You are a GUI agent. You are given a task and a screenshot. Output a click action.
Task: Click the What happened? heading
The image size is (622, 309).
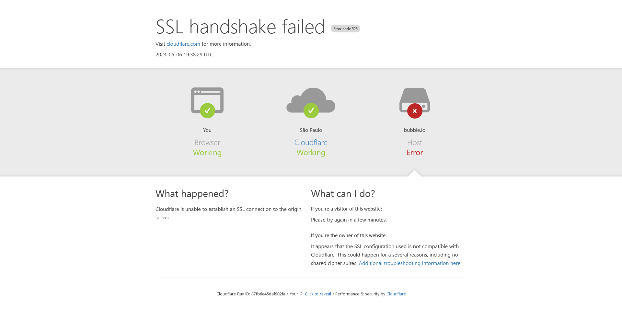pyautogui.click(x=192, y=194)
